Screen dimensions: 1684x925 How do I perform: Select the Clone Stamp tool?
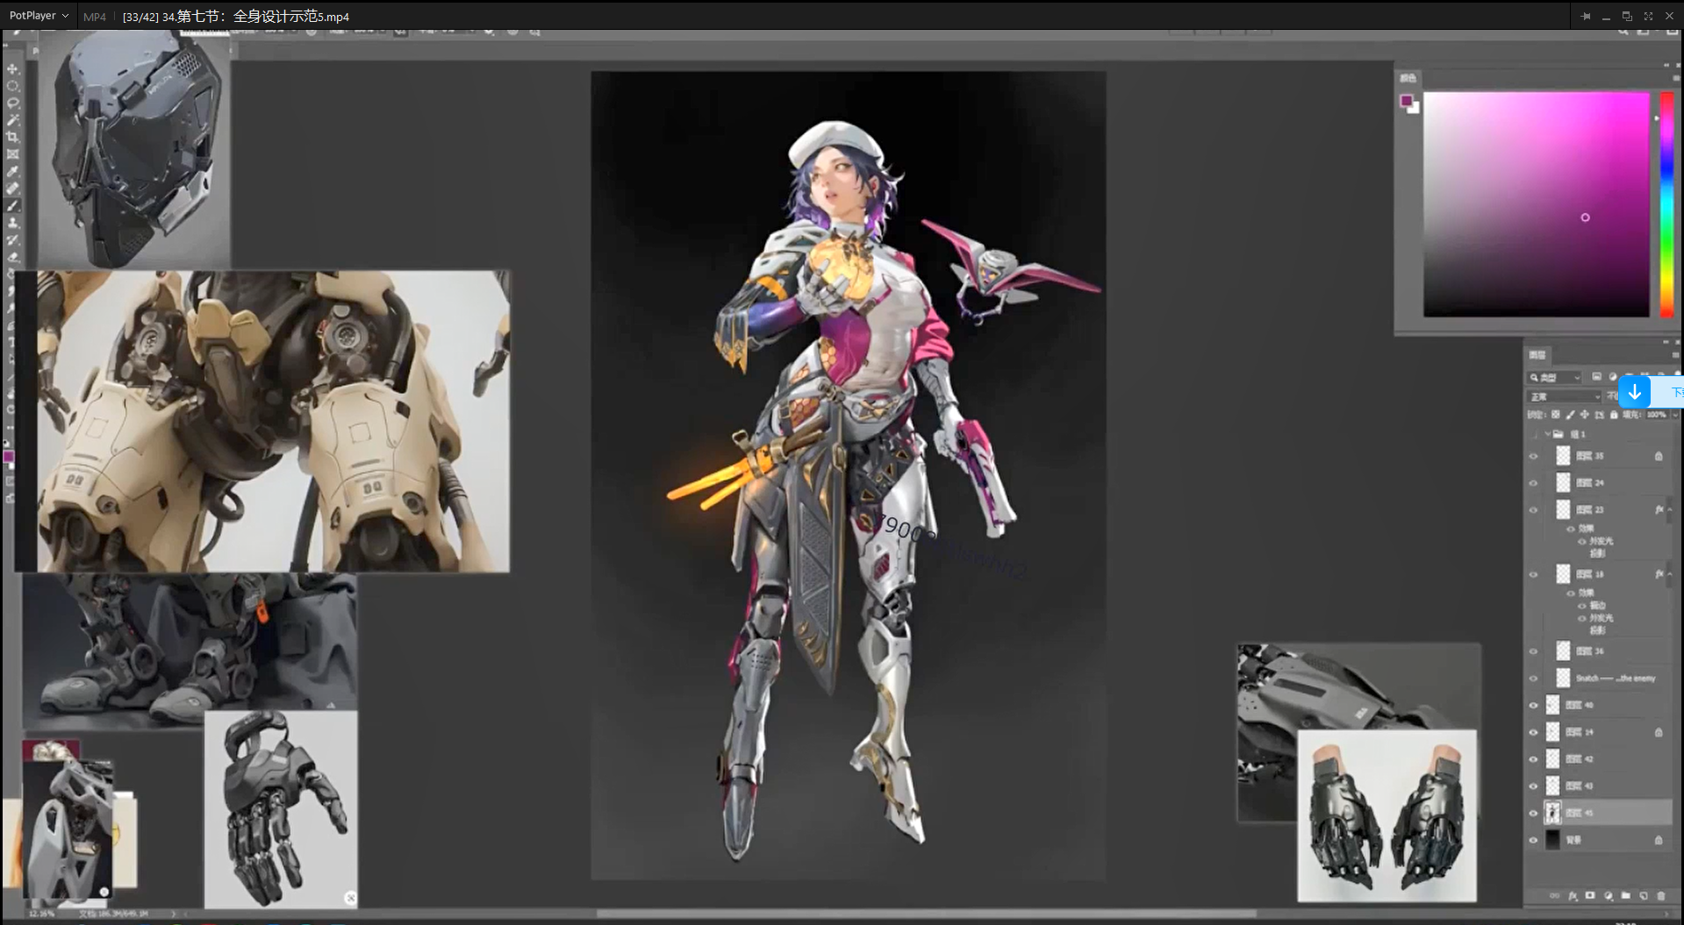pos(12,223)
